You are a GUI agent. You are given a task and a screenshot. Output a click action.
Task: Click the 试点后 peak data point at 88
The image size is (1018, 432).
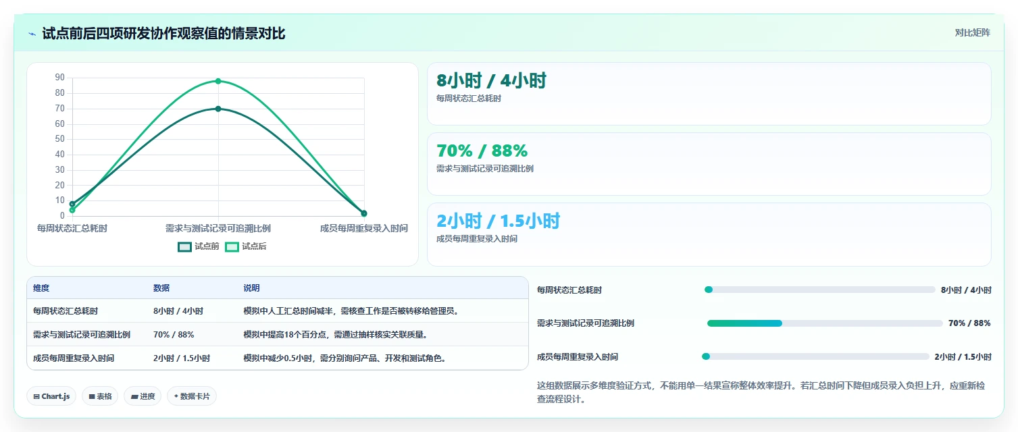coord(218,81)
